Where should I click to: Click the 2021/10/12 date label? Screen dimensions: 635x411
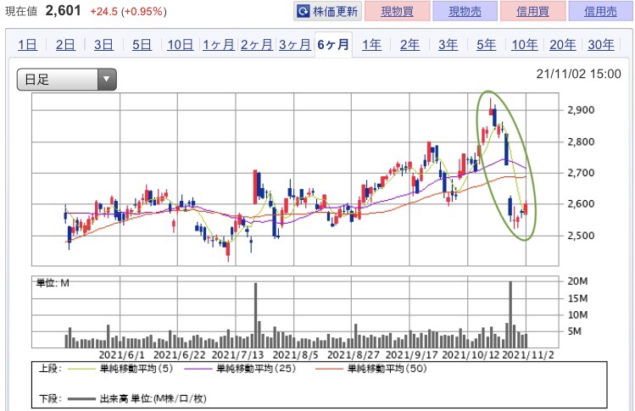click(471, 355)
